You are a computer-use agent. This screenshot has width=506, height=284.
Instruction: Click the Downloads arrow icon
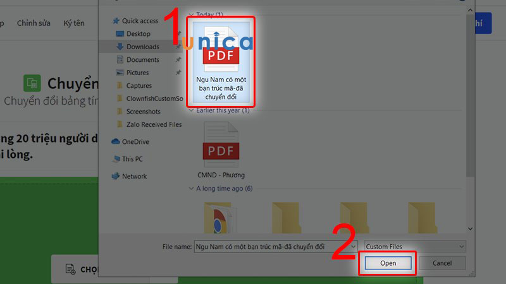[x=120, y=47]
